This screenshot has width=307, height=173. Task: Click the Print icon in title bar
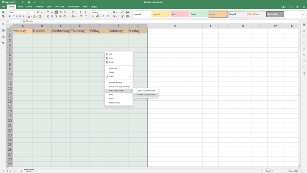(29, 2)
